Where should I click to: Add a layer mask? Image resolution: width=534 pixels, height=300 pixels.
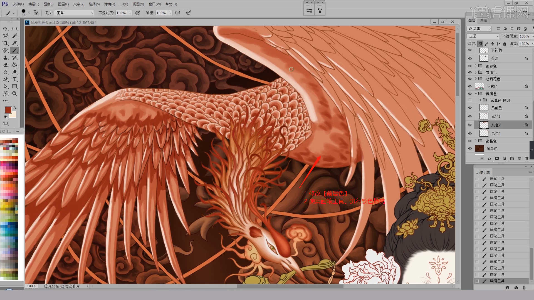tap(497, 159)
